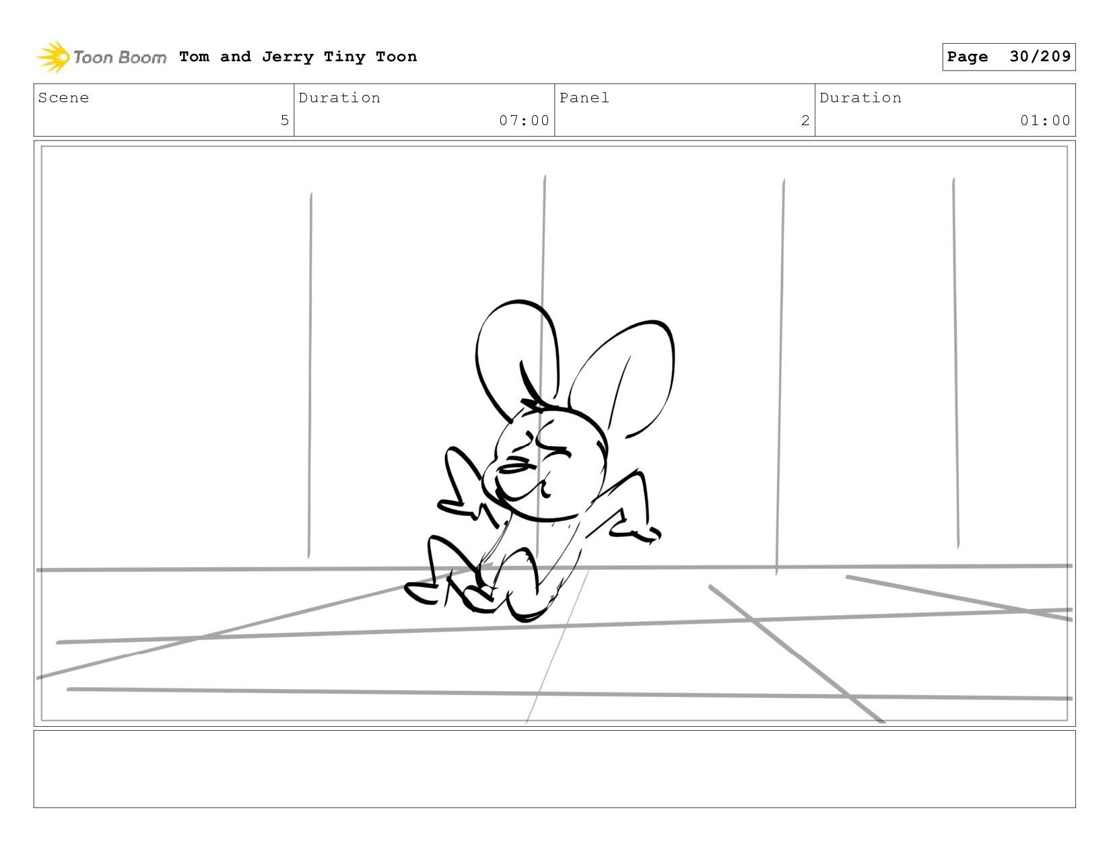Click the 'Scene' label

63,98
